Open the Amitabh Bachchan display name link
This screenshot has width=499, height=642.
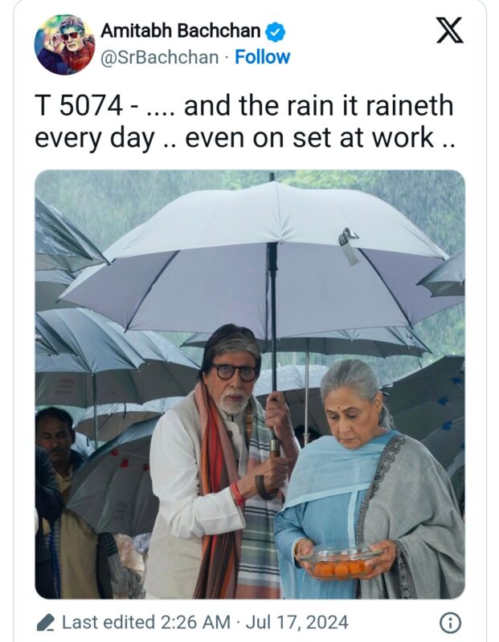(x=181, y=31)
